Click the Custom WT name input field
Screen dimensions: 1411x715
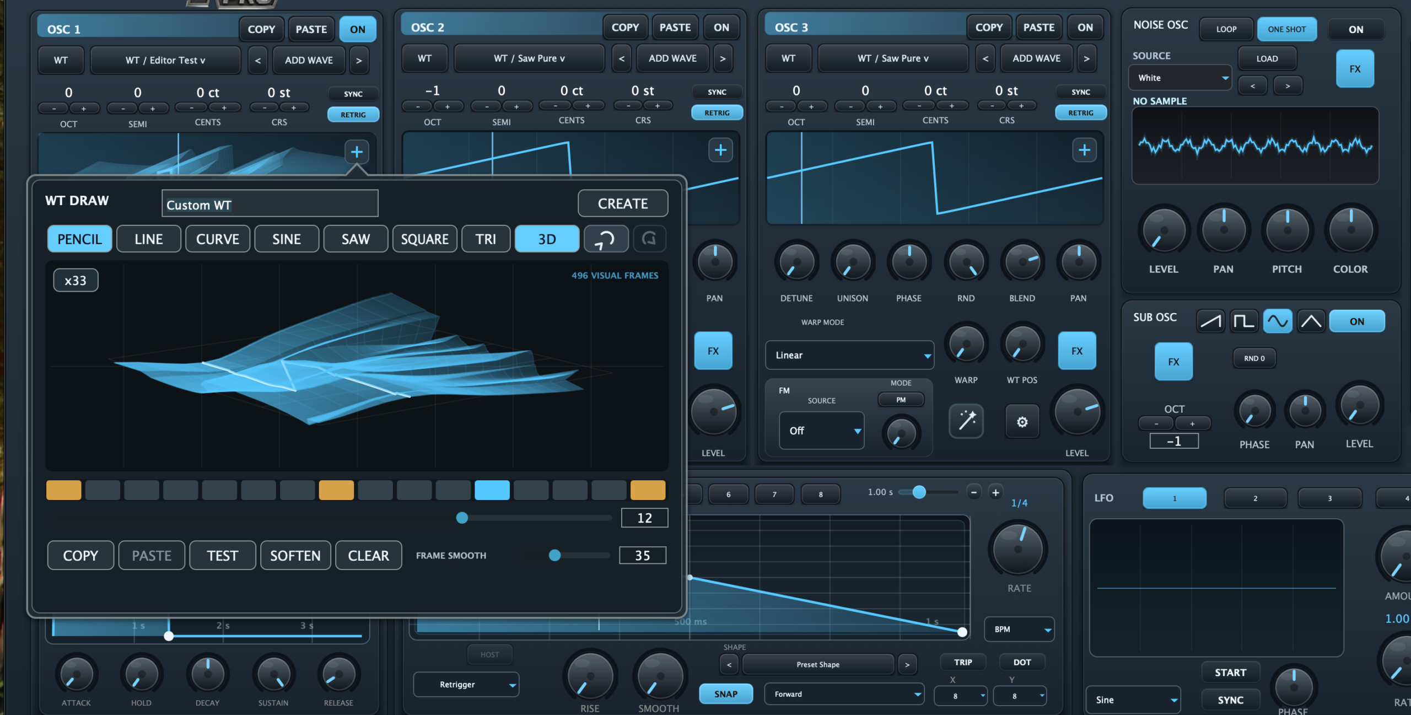[x=270, y=204]
